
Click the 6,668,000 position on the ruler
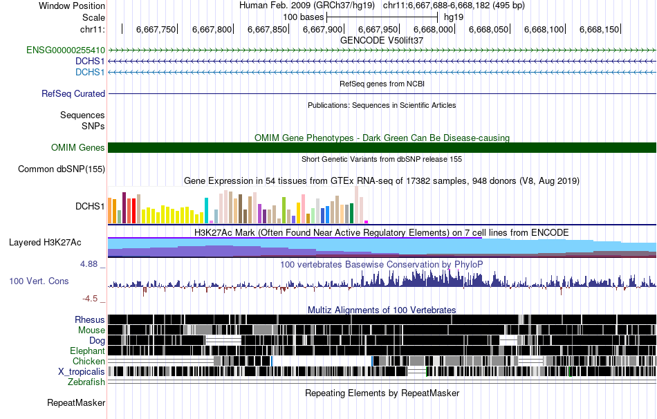pyautogui.click(x=433, y=29)
